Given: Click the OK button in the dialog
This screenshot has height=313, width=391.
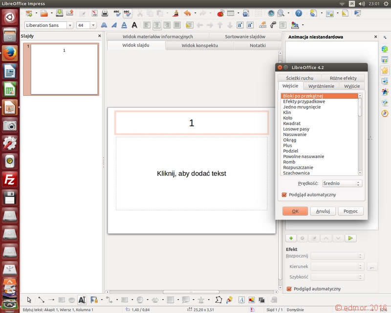Looking at the screenshot, I should (295, 211).
